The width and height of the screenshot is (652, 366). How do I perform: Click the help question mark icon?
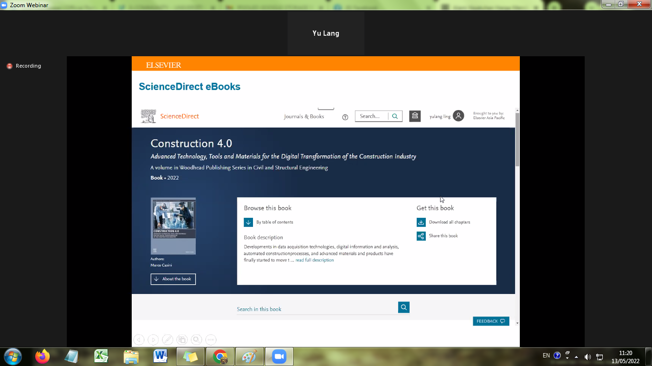click(x=345, y=117)
